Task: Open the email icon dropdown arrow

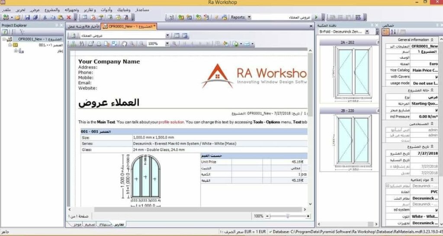Action: [252, 44]
